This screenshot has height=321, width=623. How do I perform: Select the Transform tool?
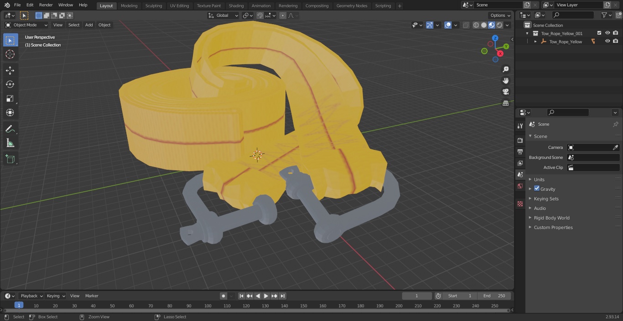coord(10,112)
